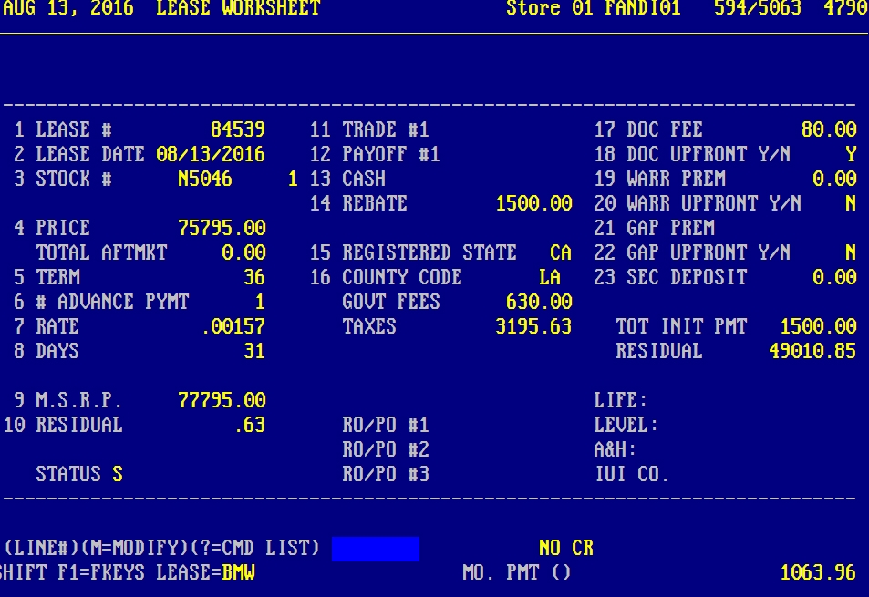Viewport: 869px width, 597px height.
Task: Click the LIFE: label
Action: [x=621, y=400]
